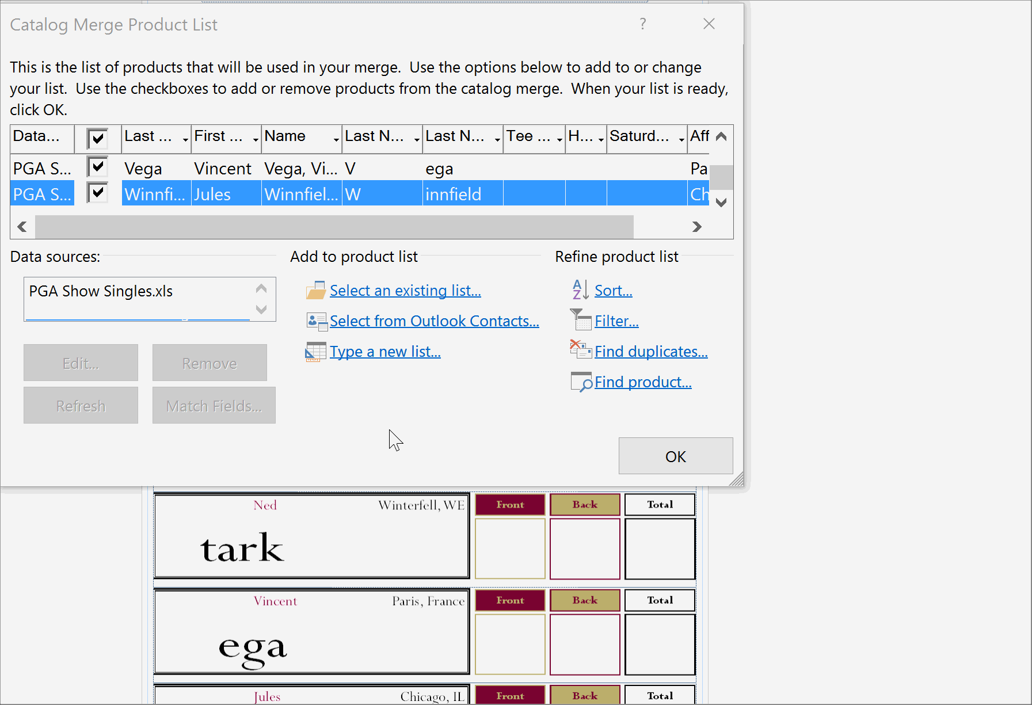1032x705 pixels.
Task: Open the H... column dropdown arrow
Action: [x=601, y=139]
